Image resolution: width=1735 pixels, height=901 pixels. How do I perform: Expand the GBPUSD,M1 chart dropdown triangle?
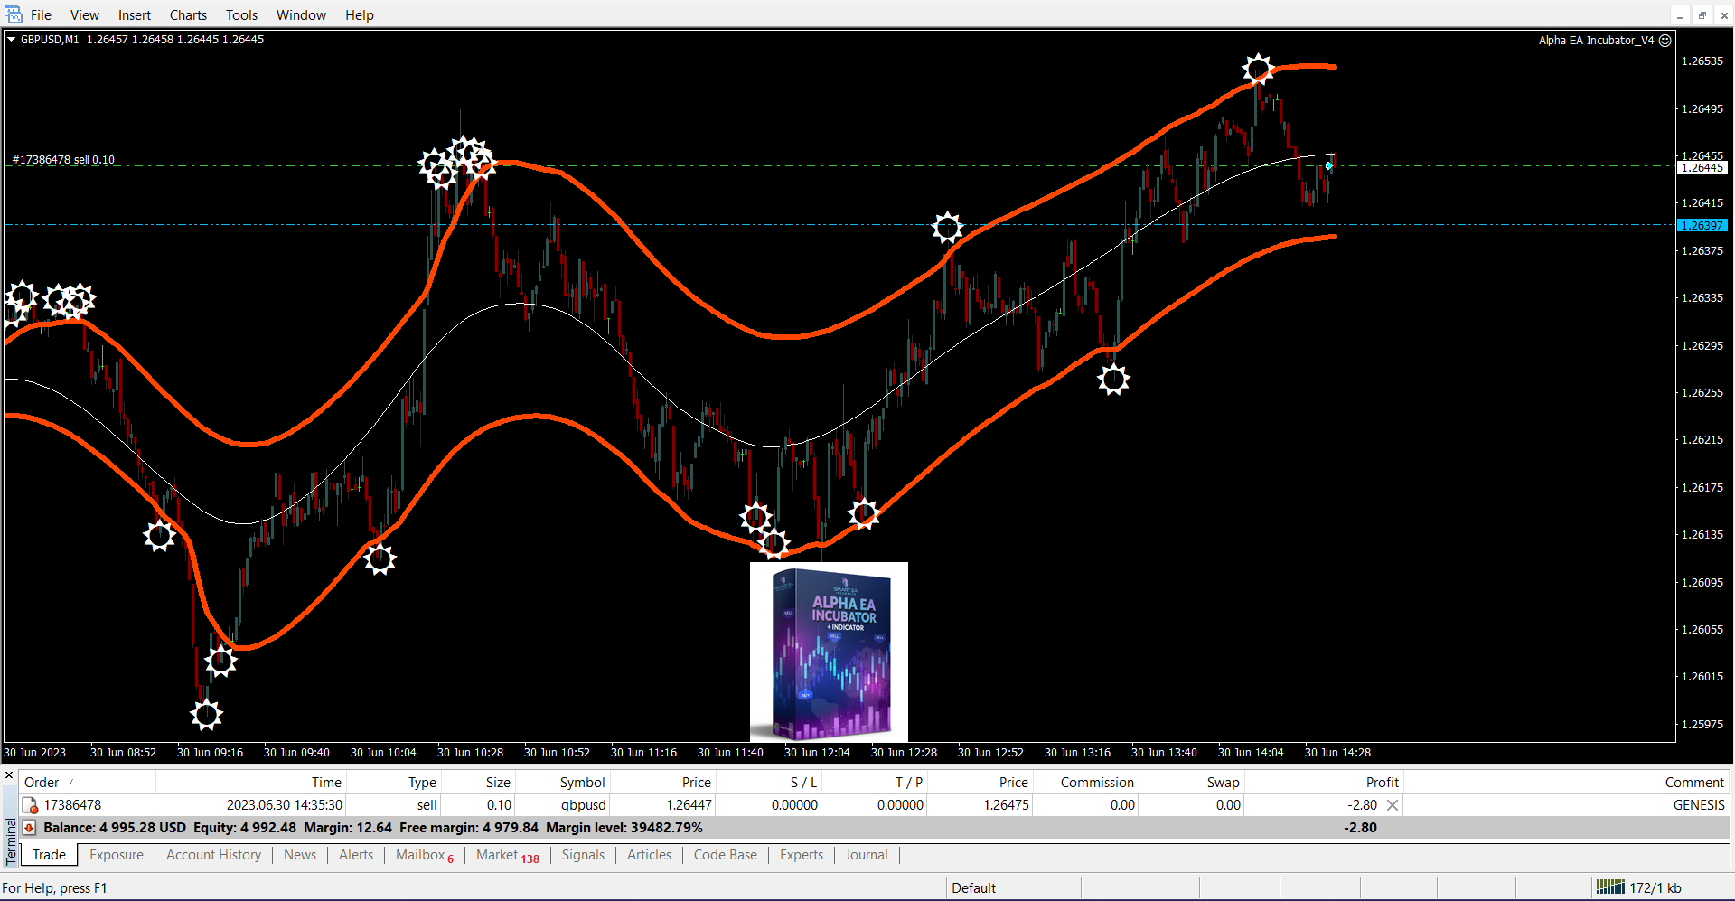coord(12,40)
